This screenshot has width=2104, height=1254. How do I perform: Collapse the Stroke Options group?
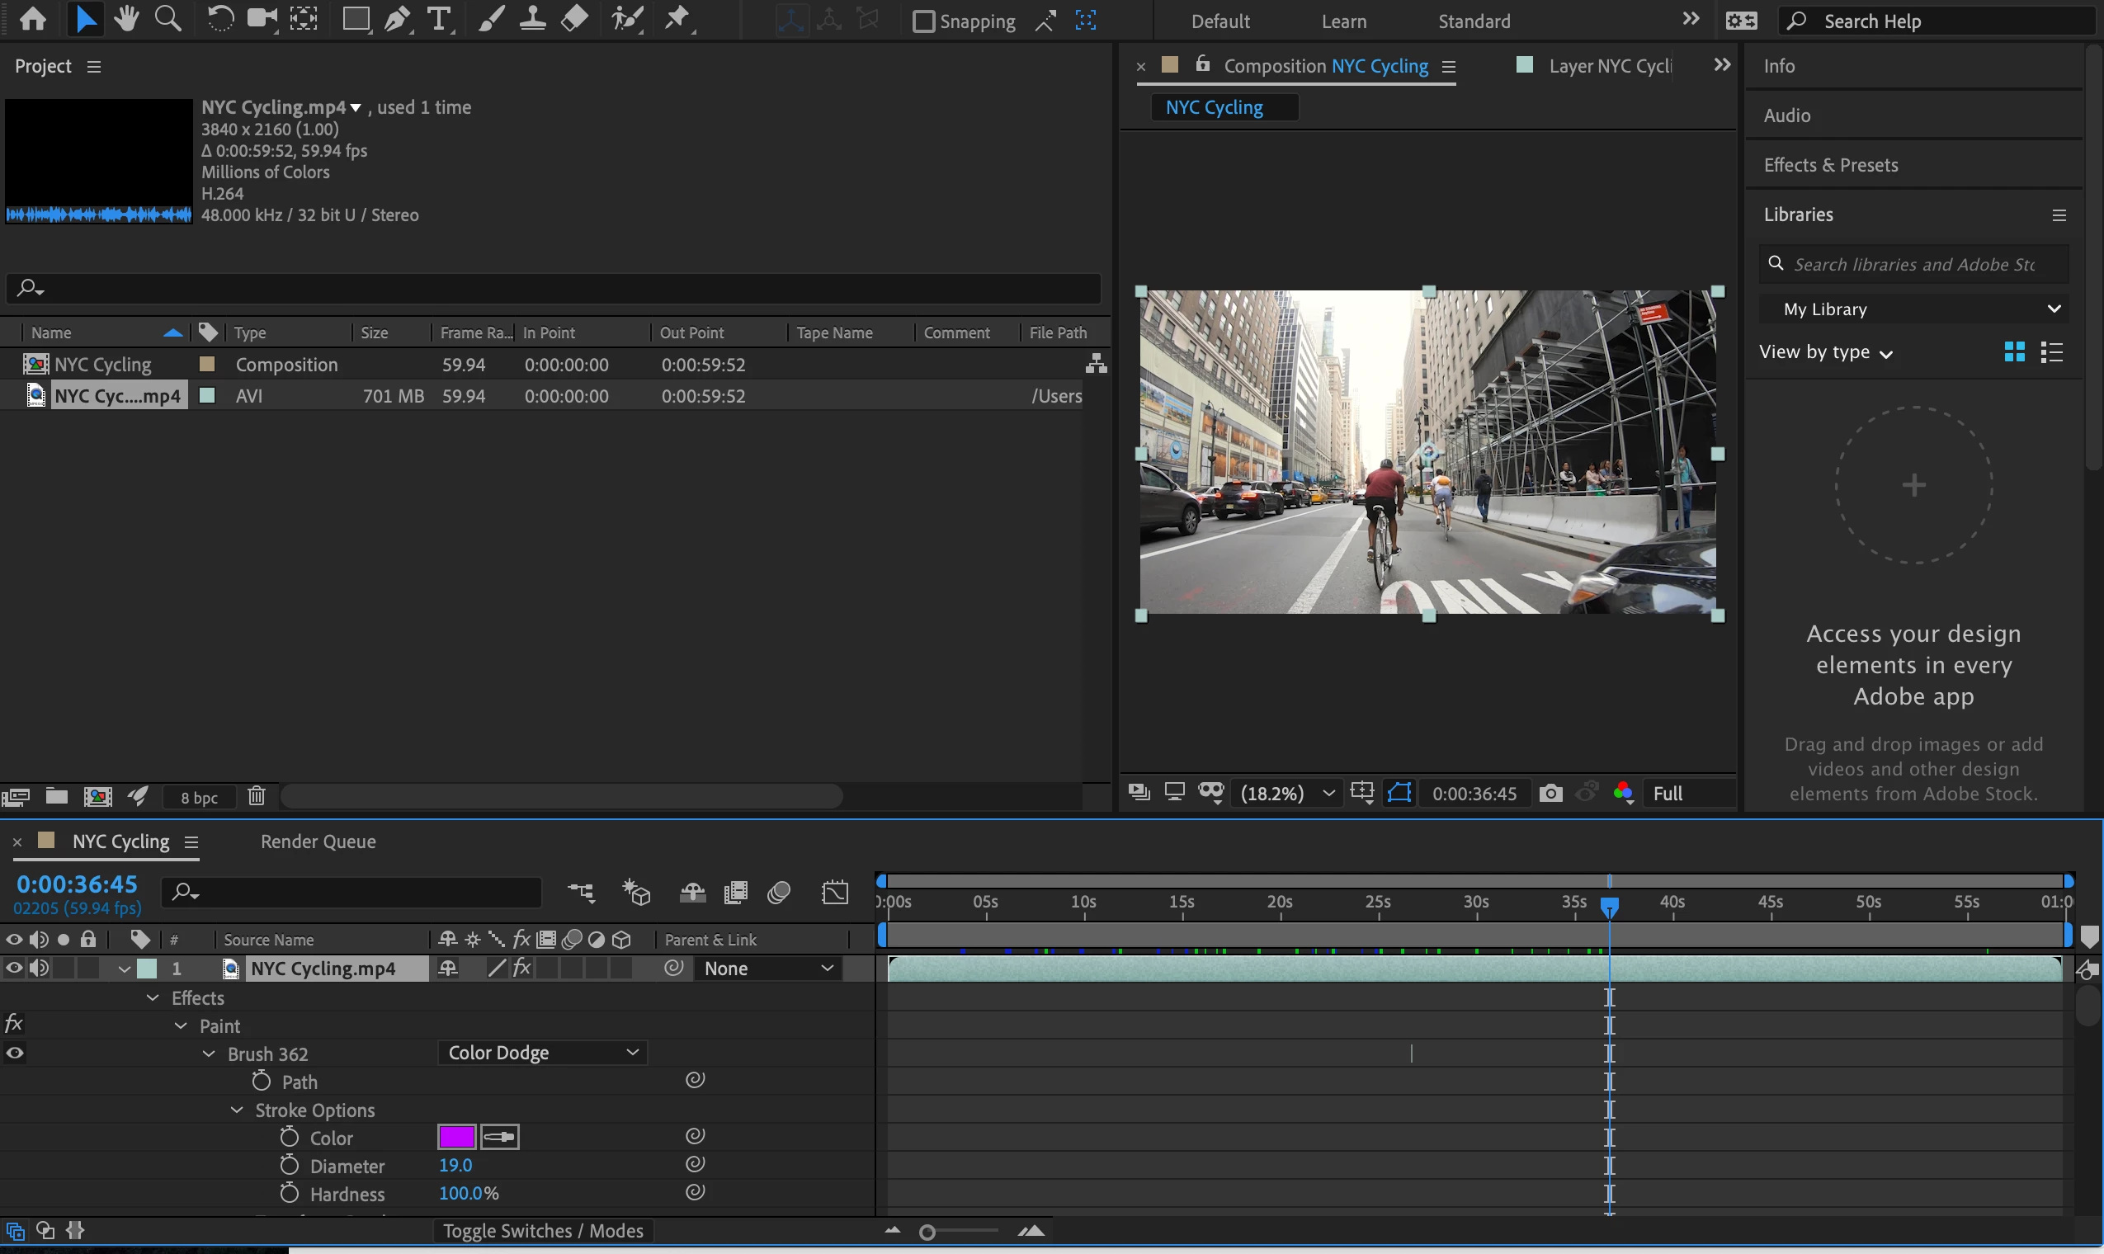click(238, 1110)
